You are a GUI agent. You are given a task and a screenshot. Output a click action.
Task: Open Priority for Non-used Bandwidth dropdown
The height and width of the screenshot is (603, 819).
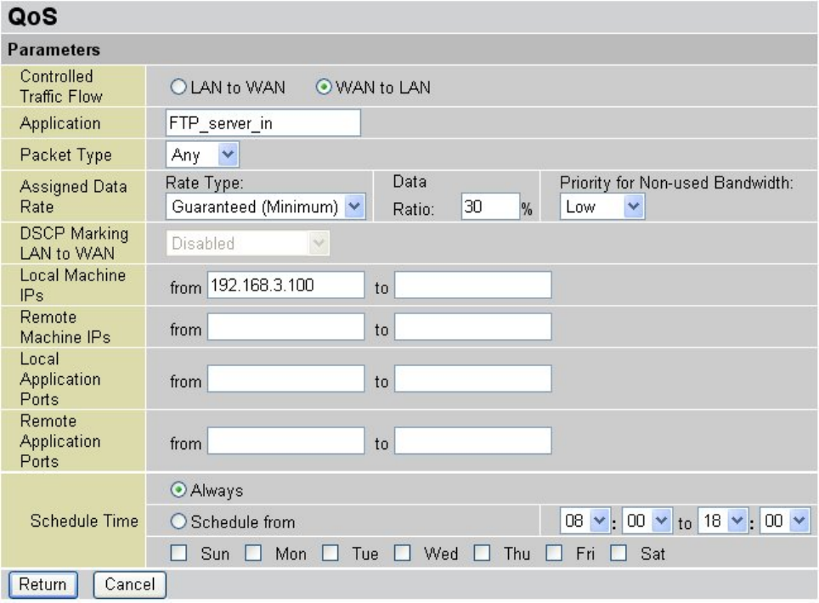click(602, 206)
